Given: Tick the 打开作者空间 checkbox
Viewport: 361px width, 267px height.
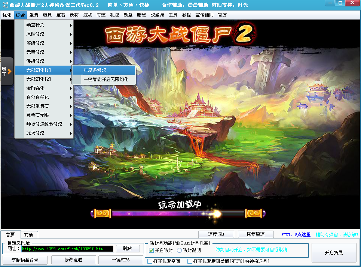Looking at the screenshot, I should [150, 261].
